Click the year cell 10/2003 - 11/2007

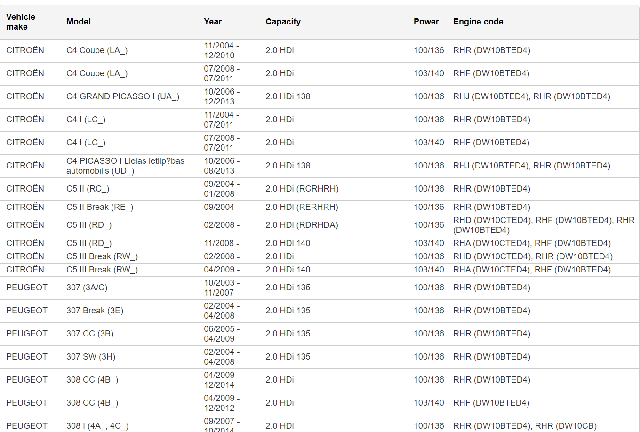coord(222,288)
